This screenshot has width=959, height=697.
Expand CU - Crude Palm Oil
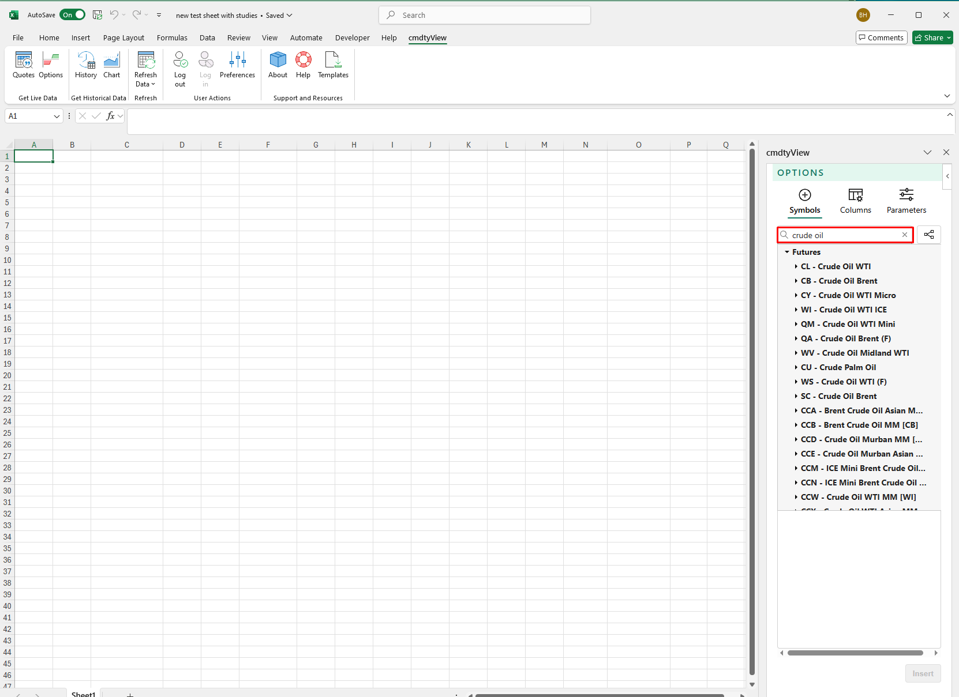(796, 367)
